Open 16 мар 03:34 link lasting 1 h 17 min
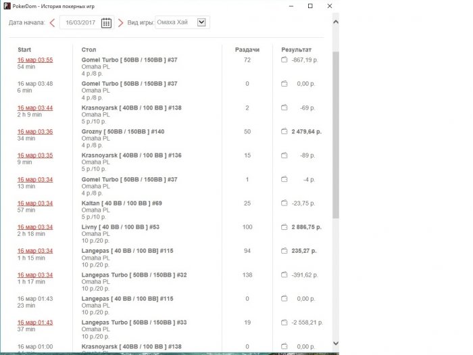The height and width of the screenshot is (355, 473). 35,275
